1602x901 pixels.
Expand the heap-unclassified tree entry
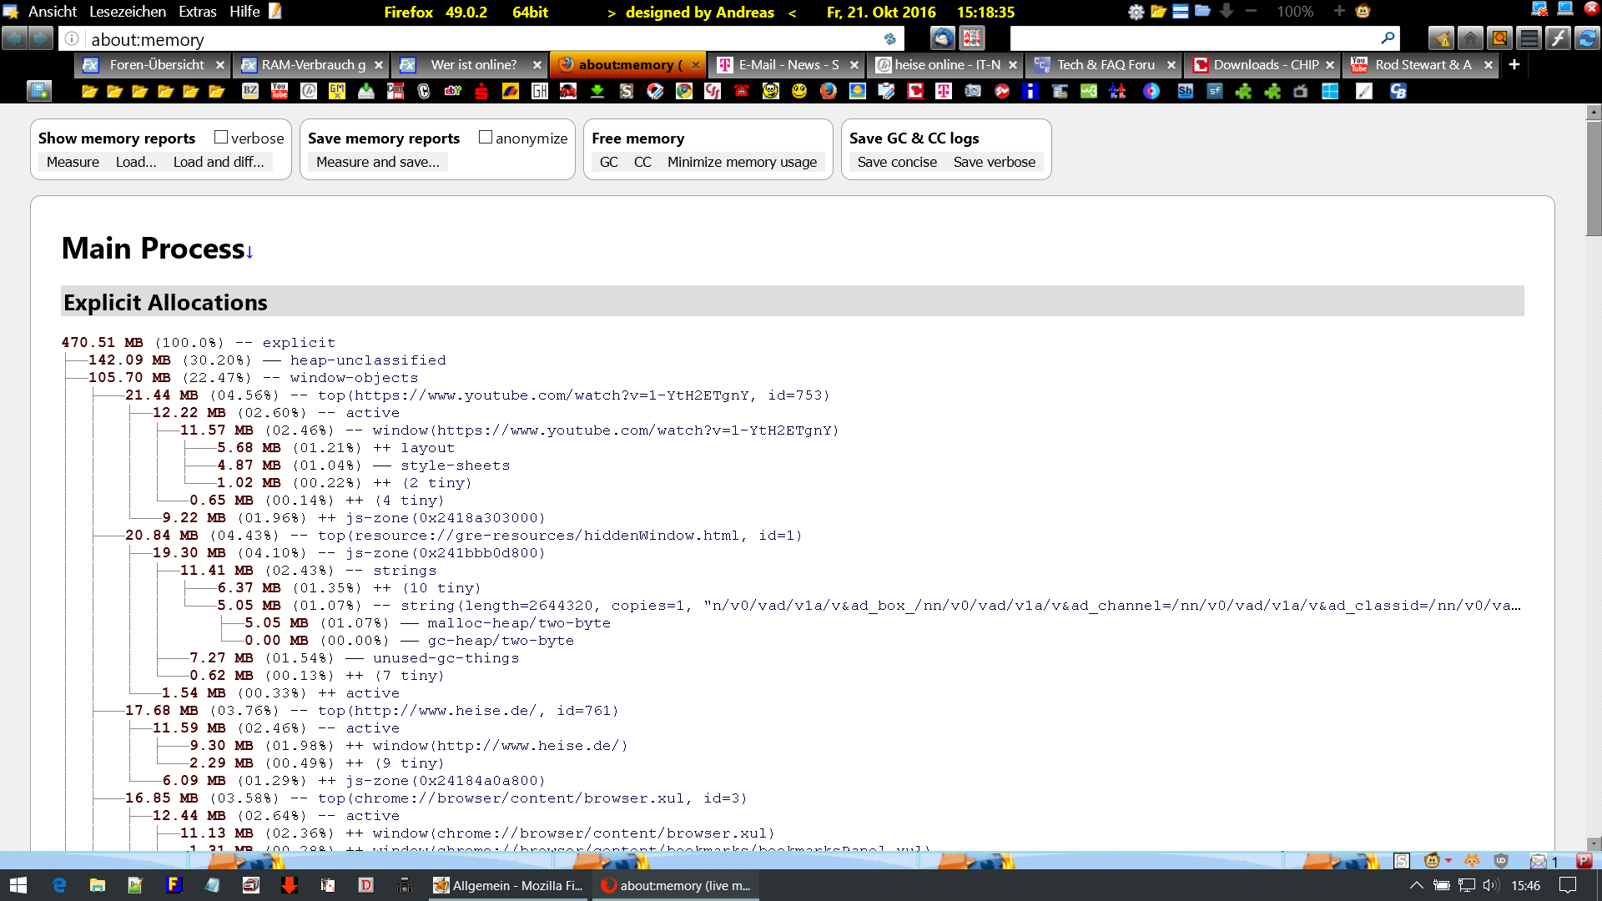pos(367,360)
